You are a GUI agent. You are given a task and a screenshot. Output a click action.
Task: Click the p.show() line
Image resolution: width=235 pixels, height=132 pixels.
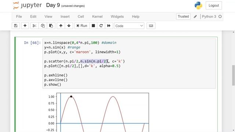pyautogui.click(x=53, y=85)
